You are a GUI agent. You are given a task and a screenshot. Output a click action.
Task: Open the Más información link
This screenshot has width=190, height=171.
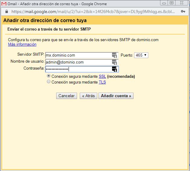(22, 44)
